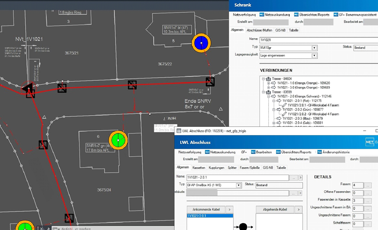Click the Ankommende Kabel button
Screen dimensions: 378x230
(x=206, y=210)
